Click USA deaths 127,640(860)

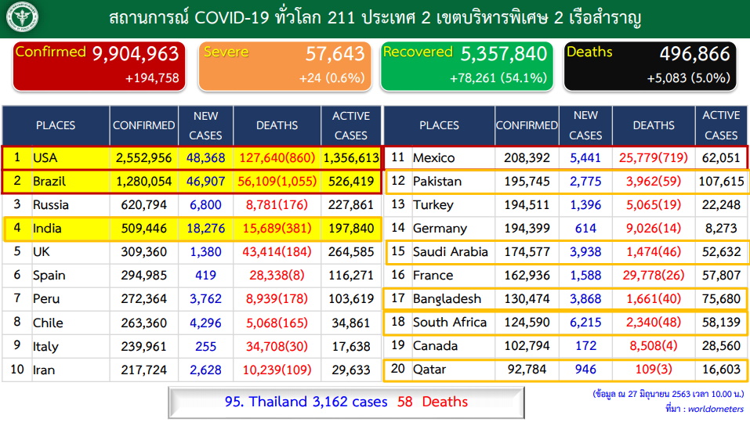tap(277, 157)
